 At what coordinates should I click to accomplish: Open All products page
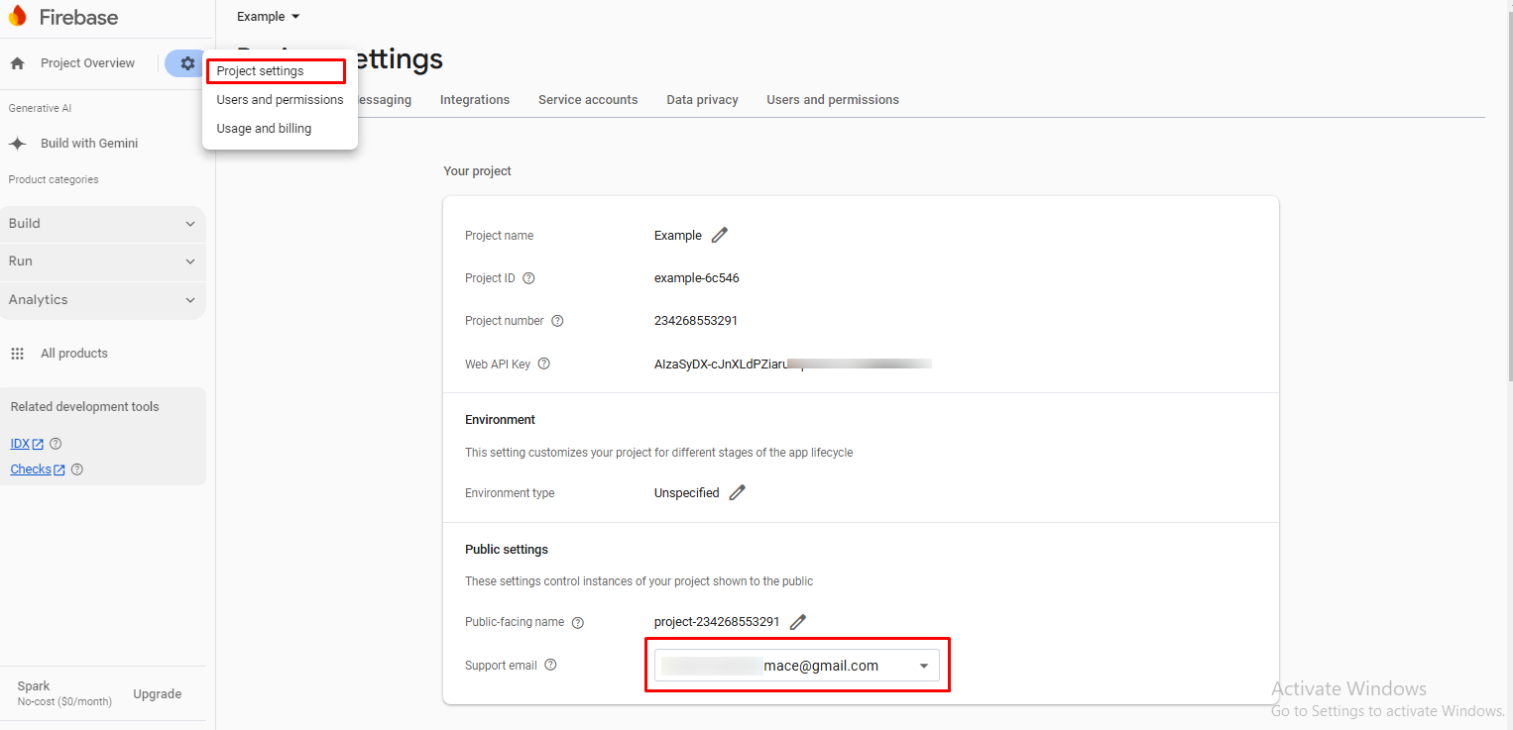pos(74,354)
